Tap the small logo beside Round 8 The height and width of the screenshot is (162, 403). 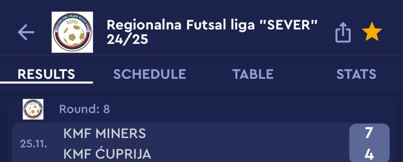[33, 109]
